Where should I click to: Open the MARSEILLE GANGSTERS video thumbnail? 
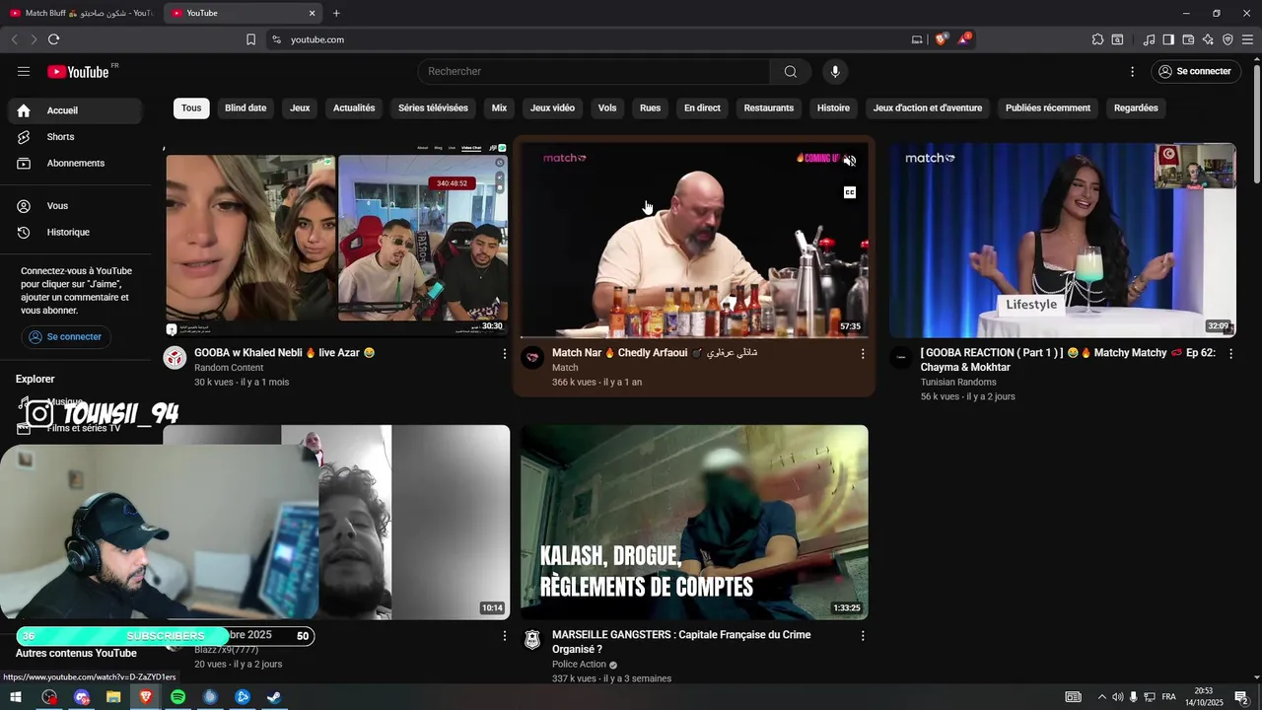click(x=694, y=523)
